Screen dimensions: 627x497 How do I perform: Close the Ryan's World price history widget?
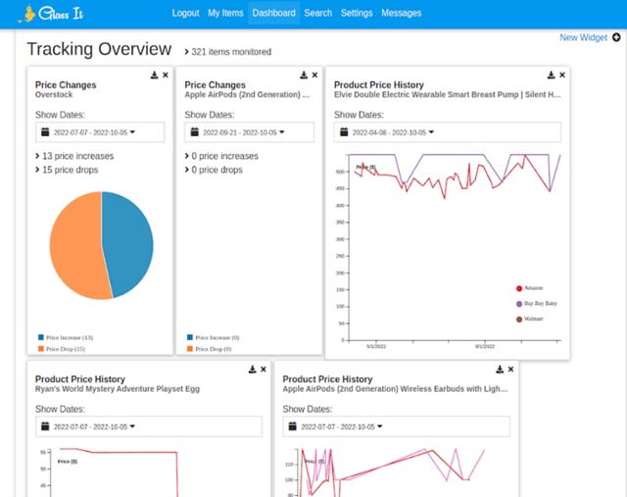click(264, 370)
